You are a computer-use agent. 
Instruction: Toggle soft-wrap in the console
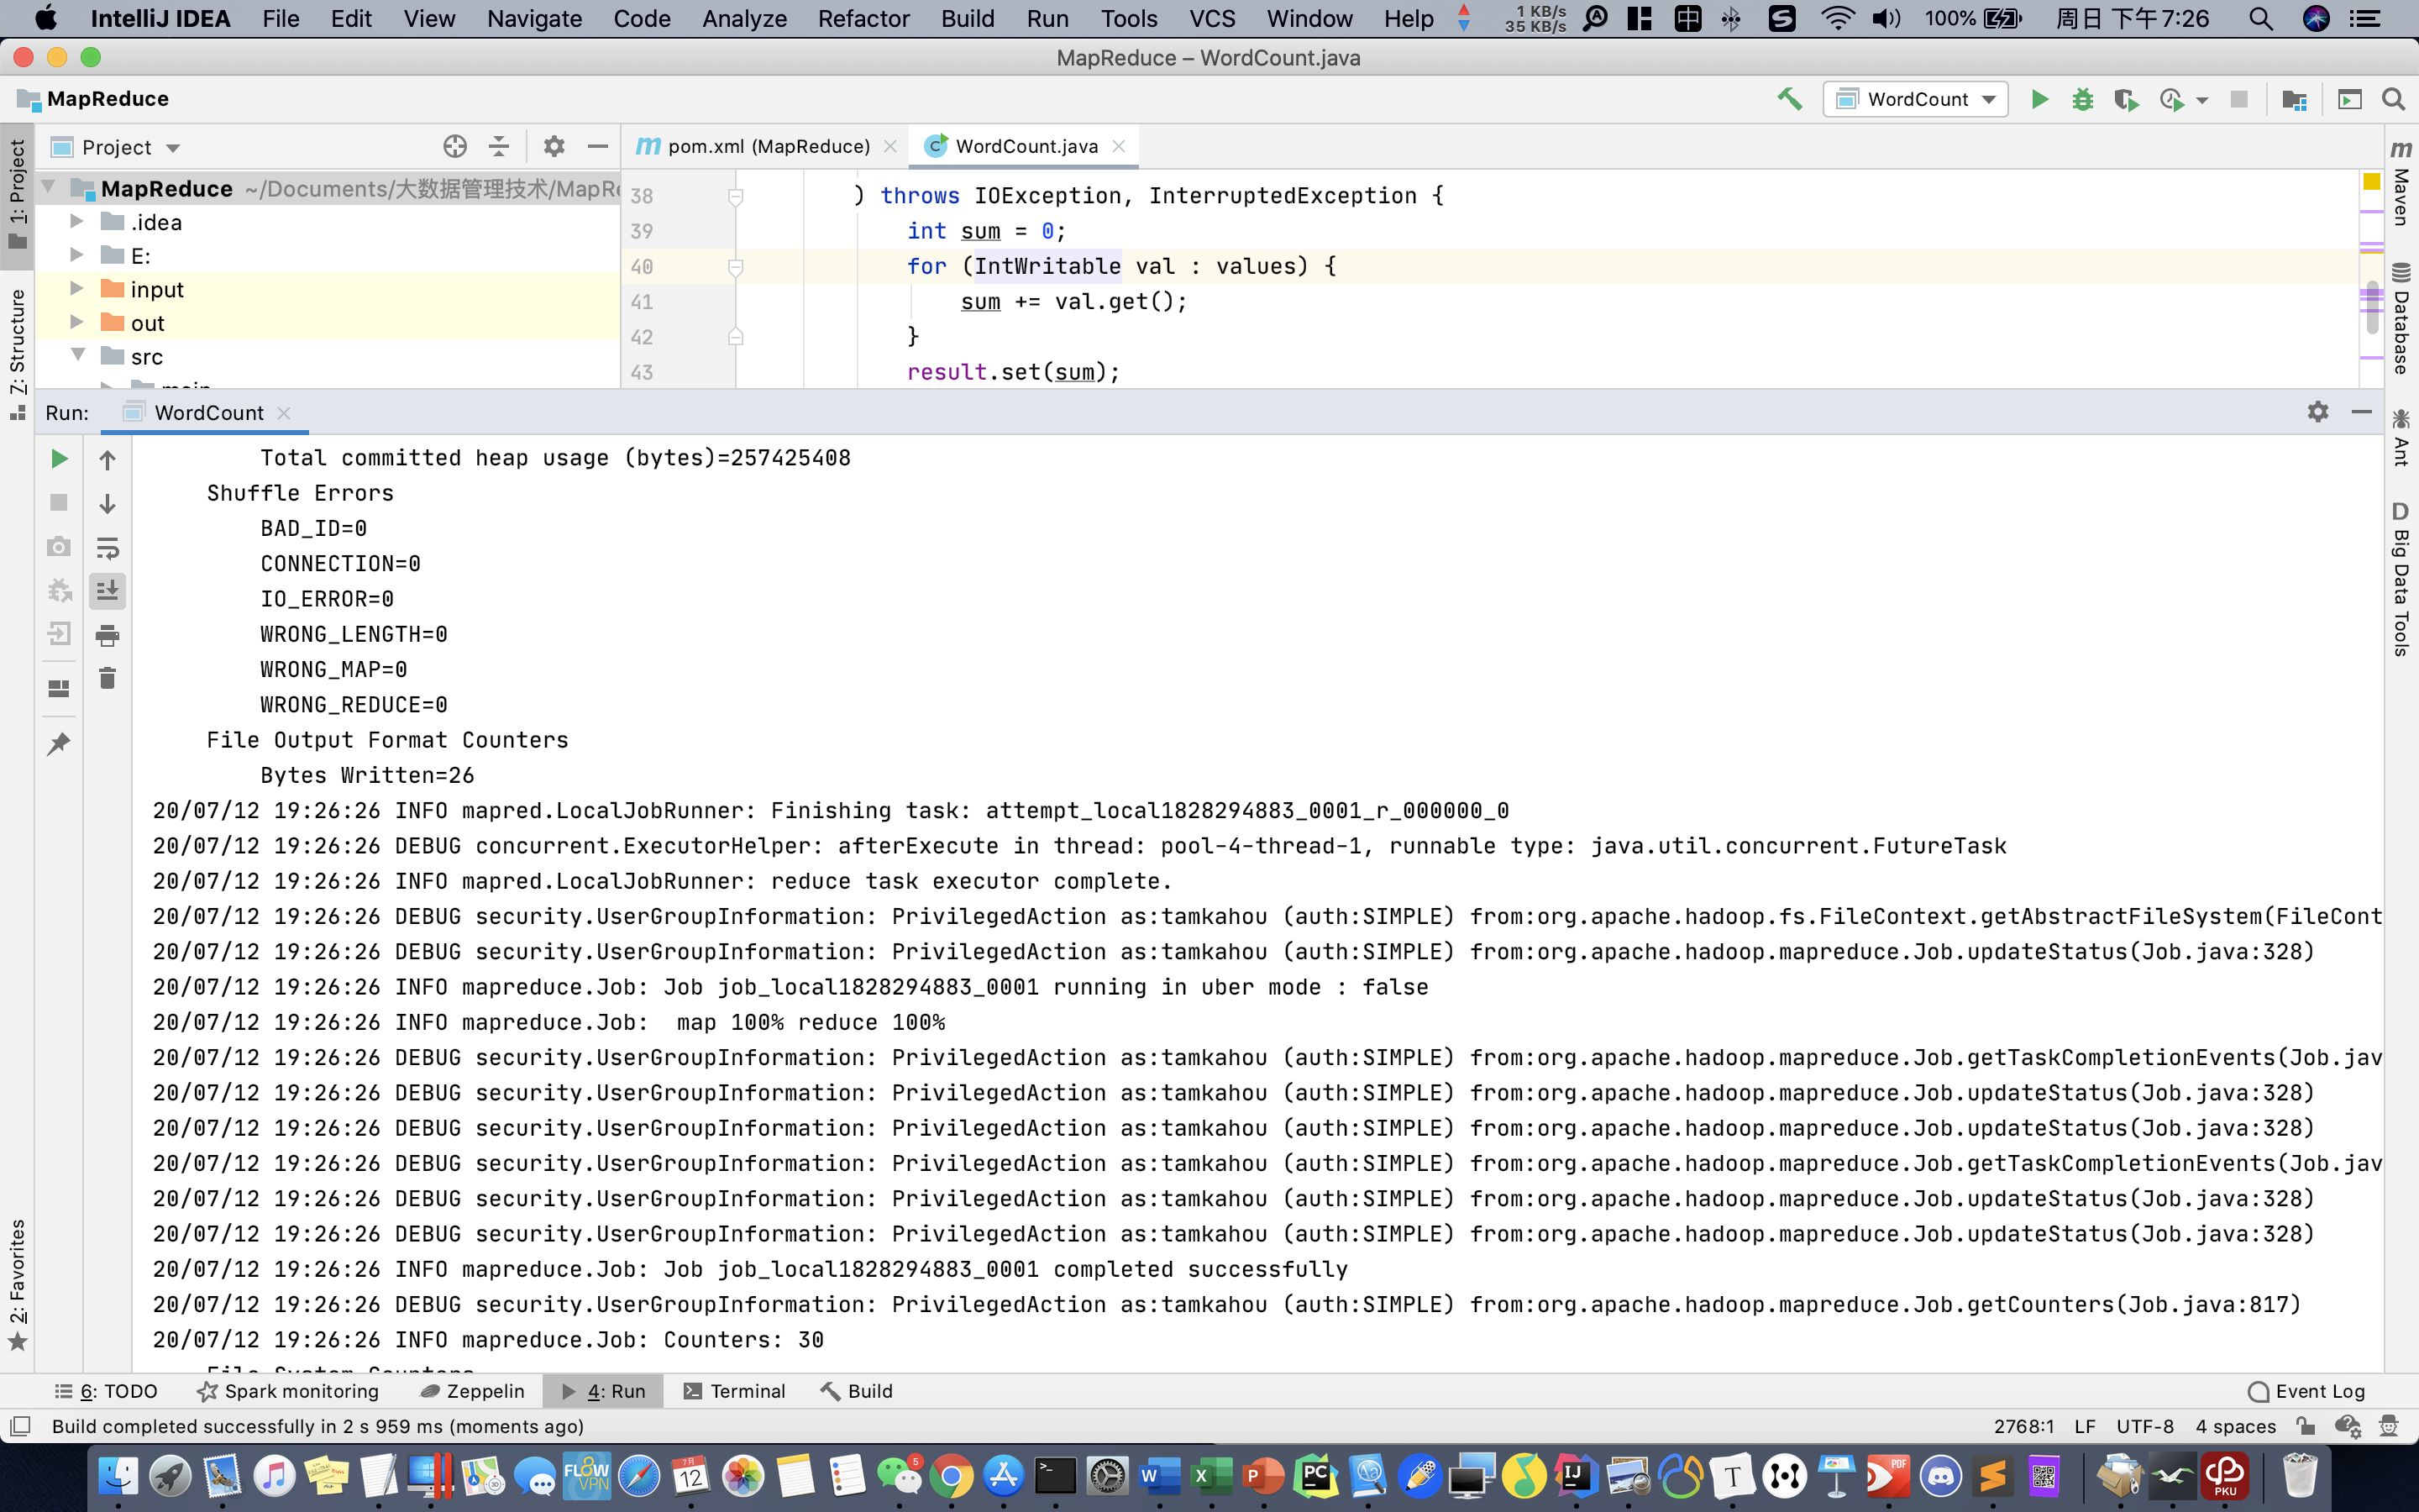107,547
